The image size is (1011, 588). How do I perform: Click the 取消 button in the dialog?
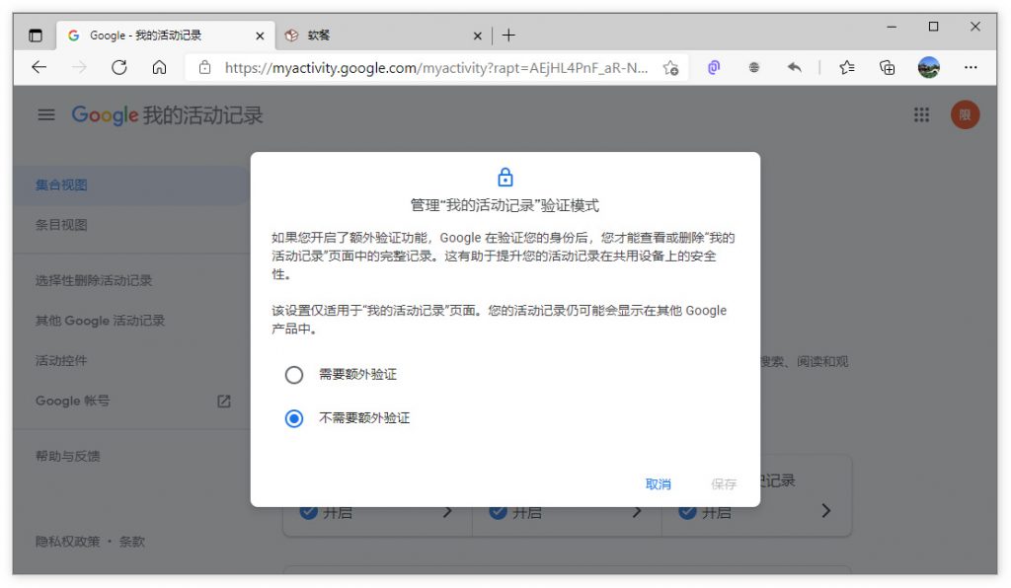[x=659, y=483]
